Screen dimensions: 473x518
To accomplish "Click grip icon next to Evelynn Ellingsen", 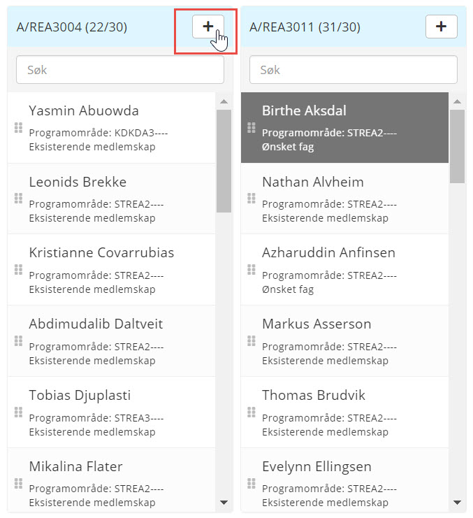I will click(x=252, y=483).
